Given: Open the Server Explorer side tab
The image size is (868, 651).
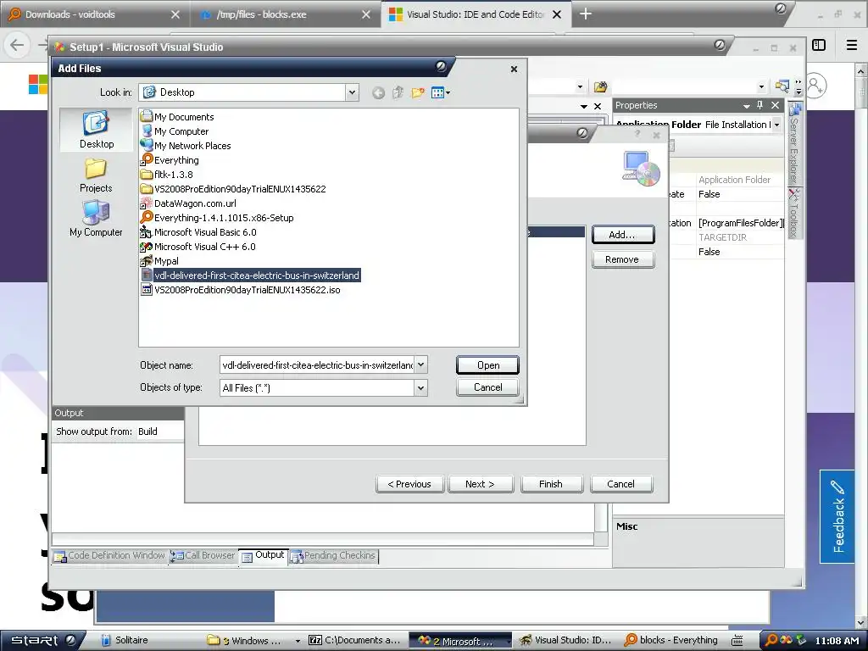Looking at the screenshot, I should [794, 143].
